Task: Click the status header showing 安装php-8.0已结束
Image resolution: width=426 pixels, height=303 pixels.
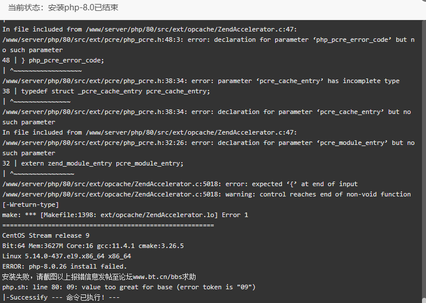Action: (63, 7)
